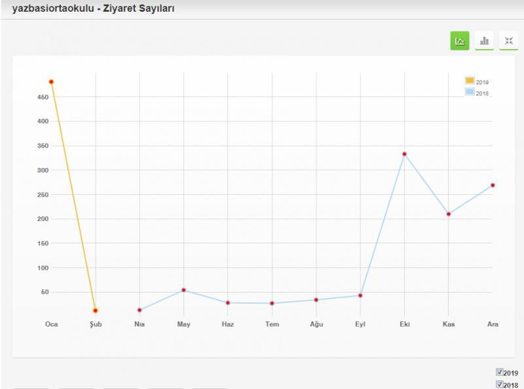This screenshot has width=524, height=389.
Task: Click the Ağu 2018 data point
Action: pos(316,300)
